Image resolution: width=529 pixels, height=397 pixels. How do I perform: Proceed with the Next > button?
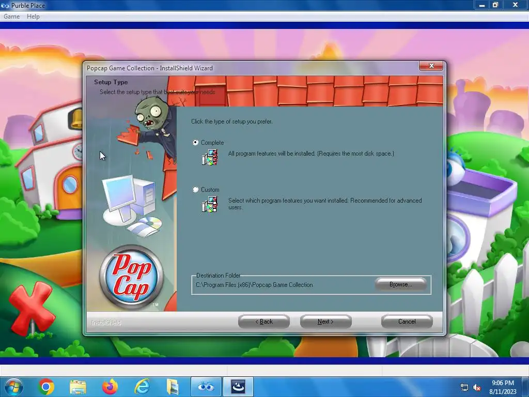coord(325,322)
